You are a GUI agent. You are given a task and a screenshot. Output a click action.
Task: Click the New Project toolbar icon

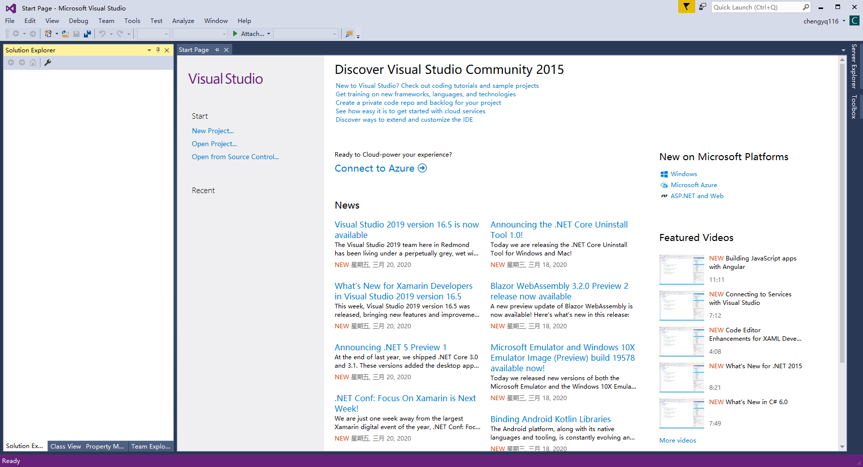(x=48, y=34)
